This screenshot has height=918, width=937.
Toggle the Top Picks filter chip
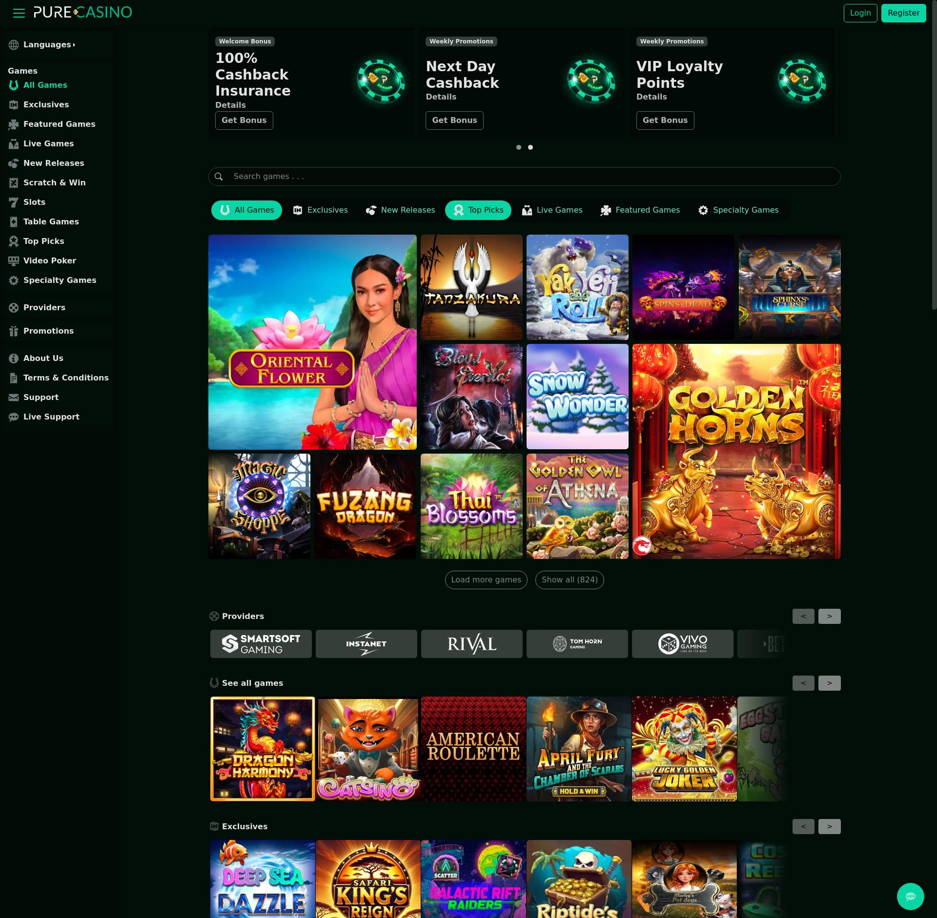(x=478, y=210)
